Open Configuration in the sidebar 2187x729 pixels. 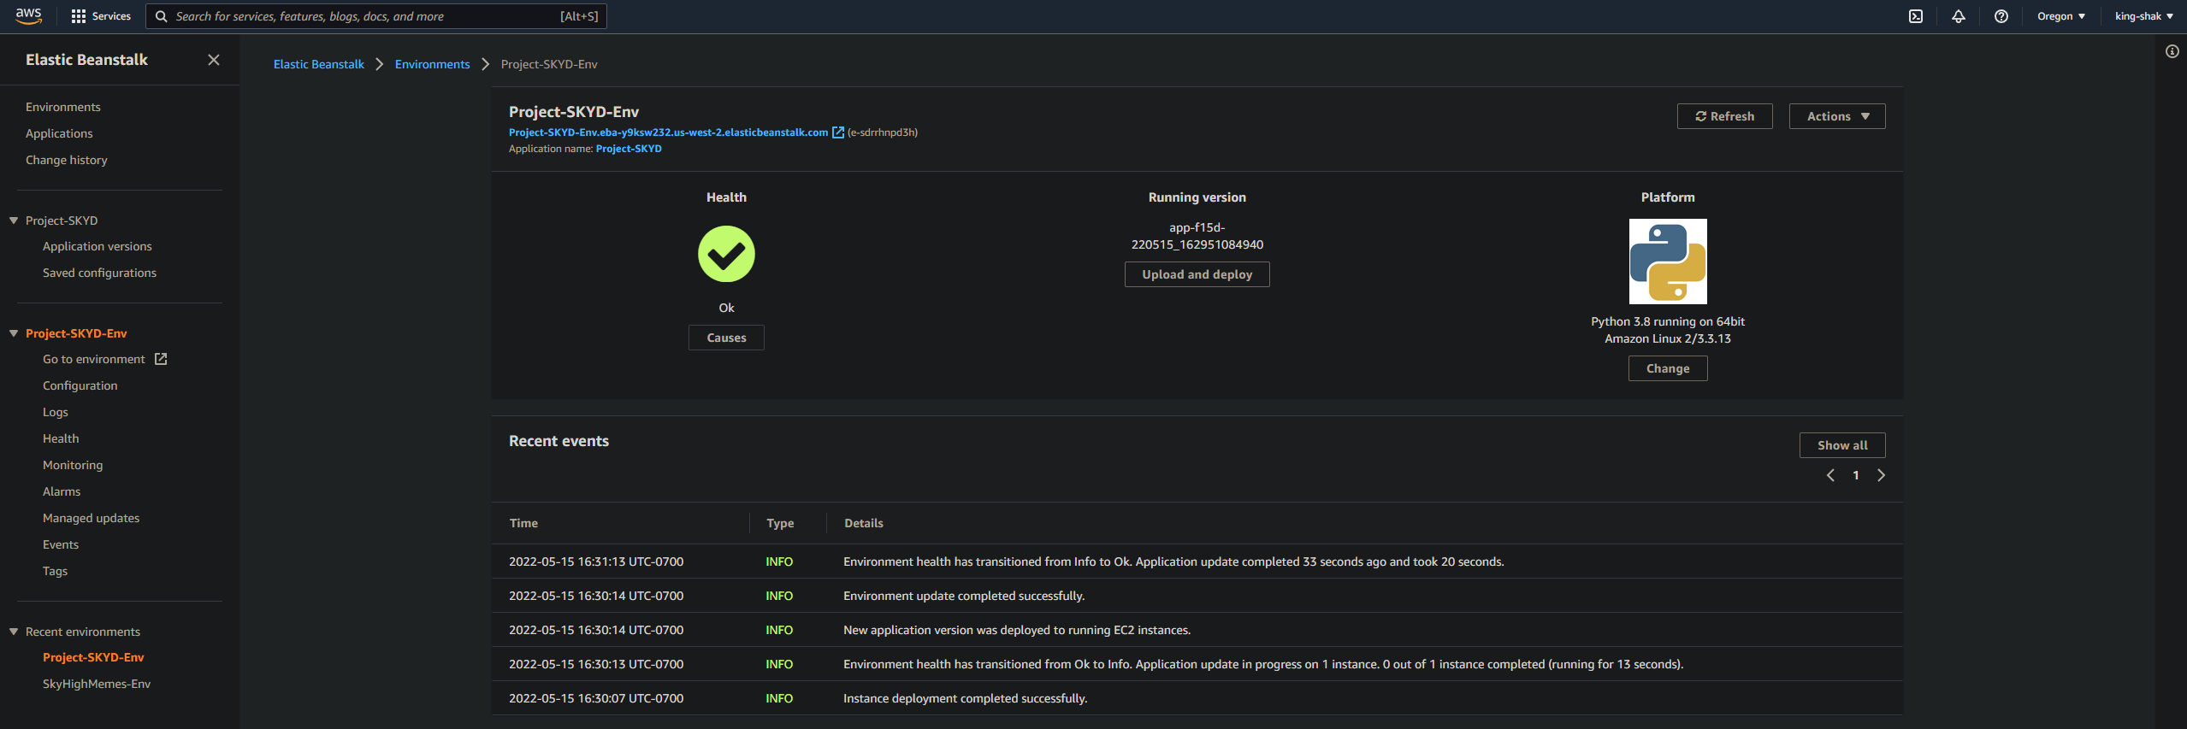[x=80, y=385]
